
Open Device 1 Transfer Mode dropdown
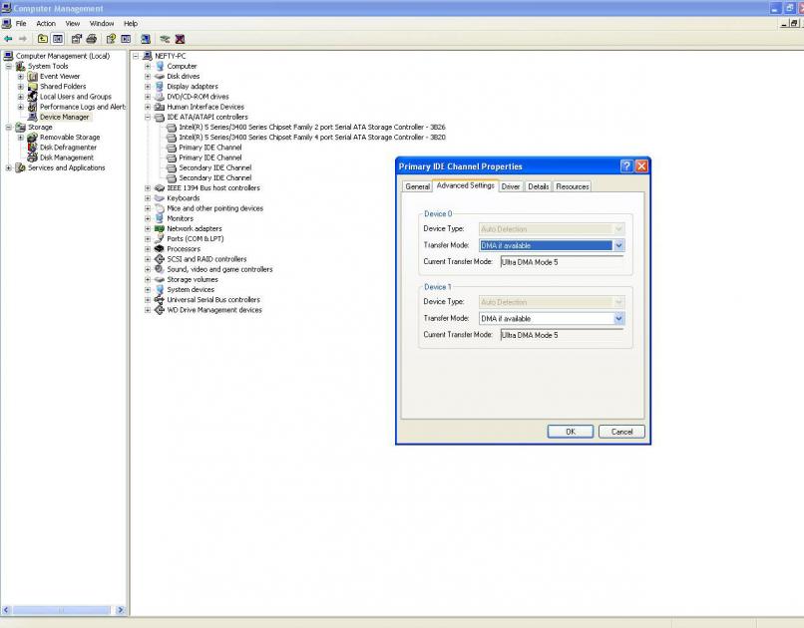618,319
